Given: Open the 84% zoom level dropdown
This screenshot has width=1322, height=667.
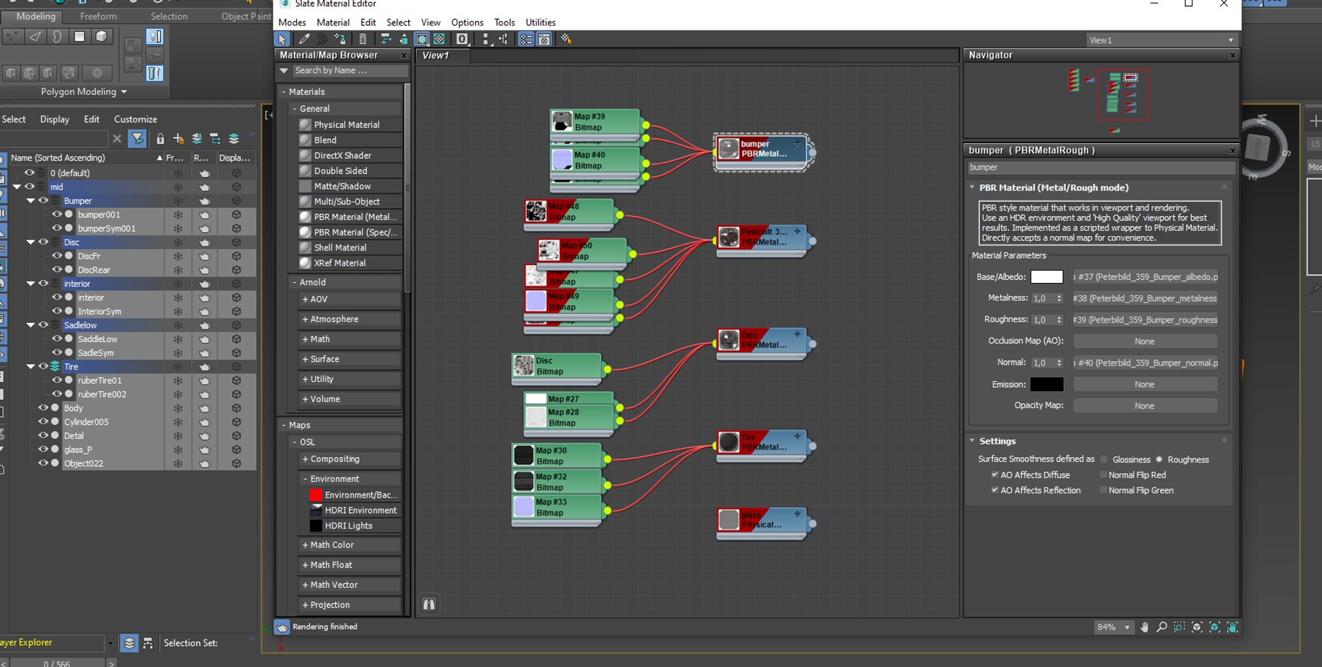Looking at the screenshot, I should 1127,627.
